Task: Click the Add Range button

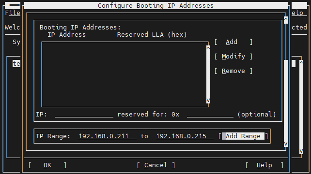Action: (243, 136)
